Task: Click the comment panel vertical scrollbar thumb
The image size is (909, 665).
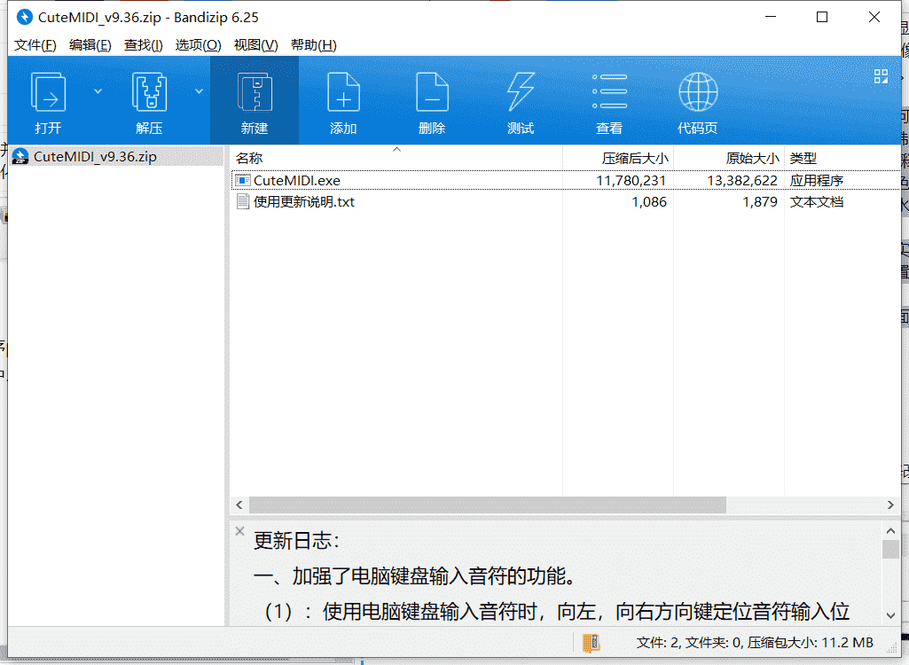Action: coord(890,549)
